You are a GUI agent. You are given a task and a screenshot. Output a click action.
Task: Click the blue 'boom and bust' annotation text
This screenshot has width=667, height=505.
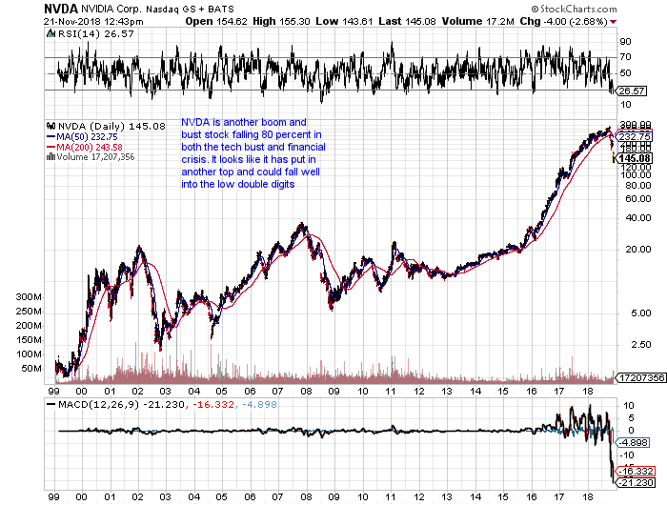pyautogui.click(x=253, y=153)
